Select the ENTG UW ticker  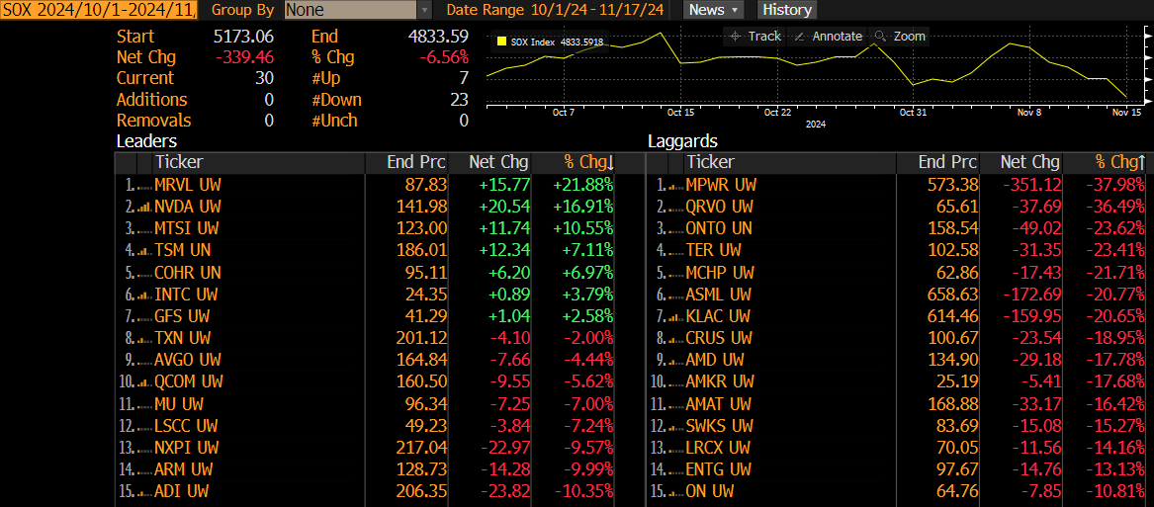718,470
